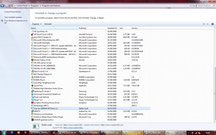Image resolution: width=216 pixels, height=135 pixels.
Task: Click the help question mark icon
Action: (212, 24)
